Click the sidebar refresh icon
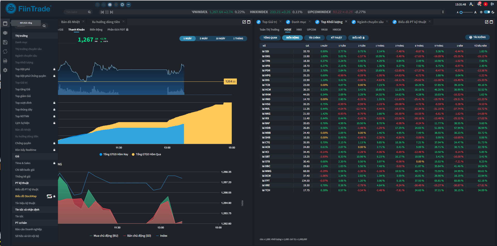Image resolution: width=497 pixels, height=246 pixels. click(x=5, y=51)
